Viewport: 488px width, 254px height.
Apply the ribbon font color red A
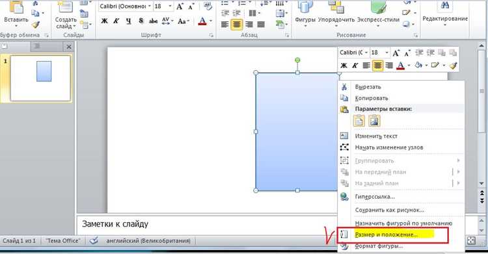point(202,21)
